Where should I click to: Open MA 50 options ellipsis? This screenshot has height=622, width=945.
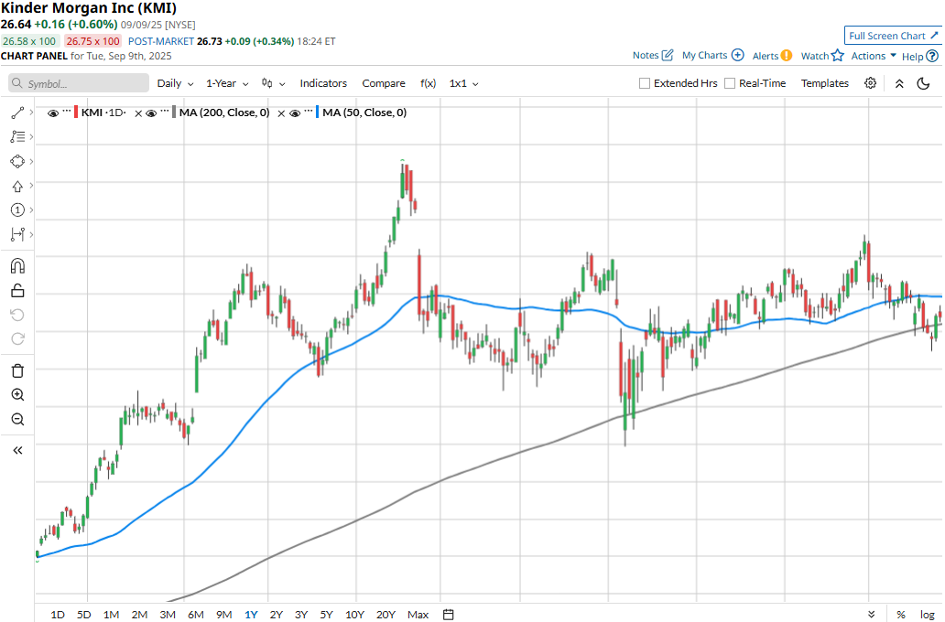pyautogui.click(x=308, y=111)
